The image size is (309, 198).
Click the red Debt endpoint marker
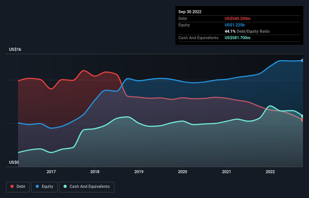[303, 120]
